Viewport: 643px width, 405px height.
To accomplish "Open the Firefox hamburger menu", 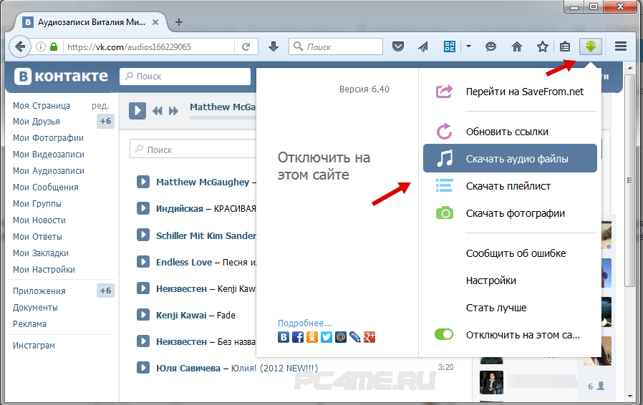I will click(x=621, y=47).
